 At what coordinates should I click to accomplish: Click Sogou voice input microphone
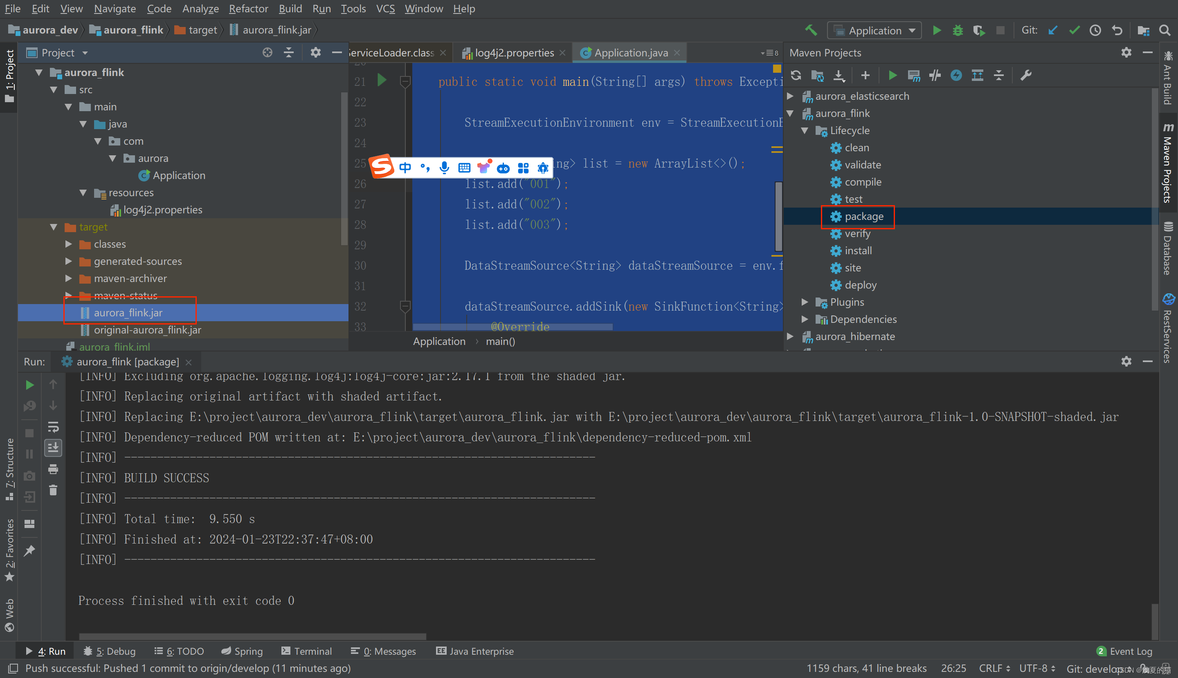click(444, 168)
